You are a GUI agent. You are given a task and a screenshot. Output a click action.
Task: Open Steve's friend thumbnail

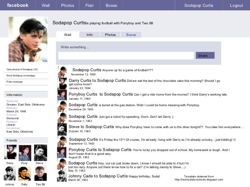pos(41,153)
